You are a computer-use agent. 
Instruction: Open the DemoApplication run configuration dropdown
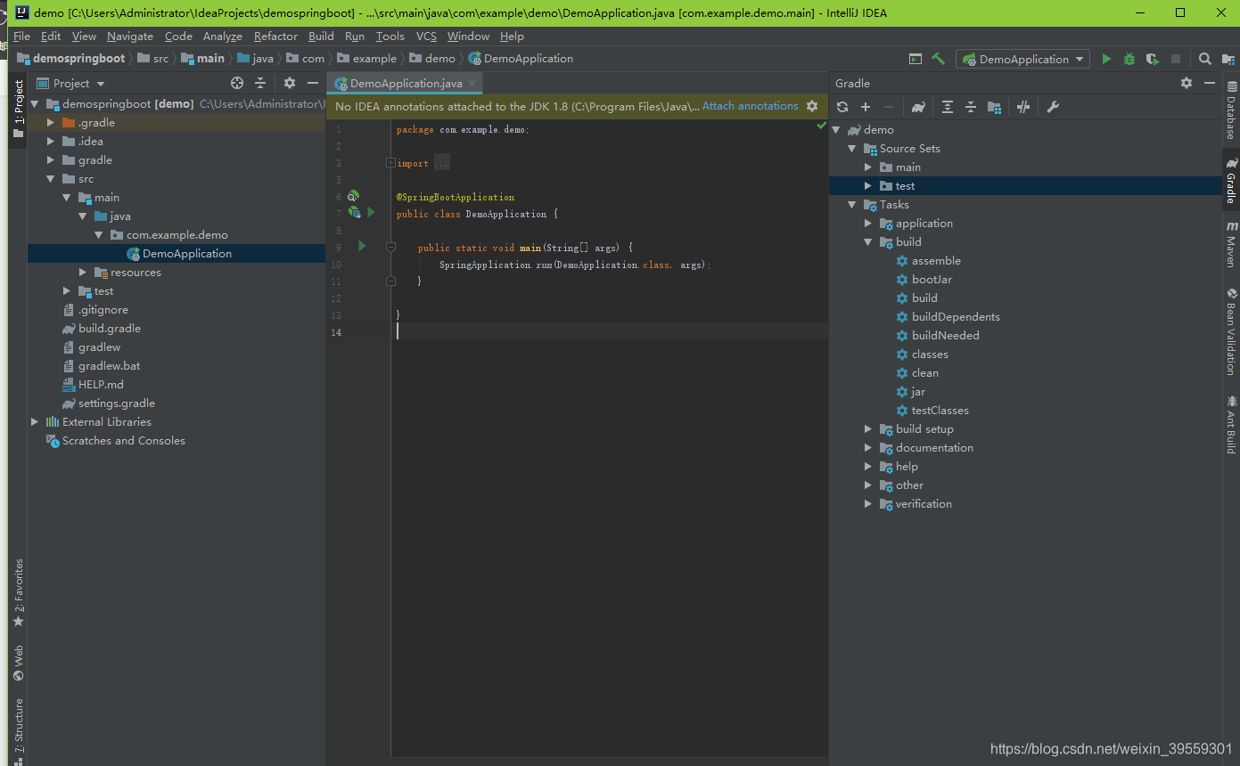[1023, 59]
